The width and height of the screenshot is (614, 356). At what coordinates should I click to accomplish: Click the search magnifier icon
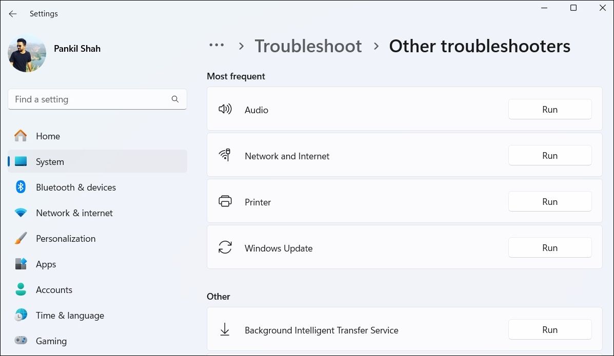[175, 99]
